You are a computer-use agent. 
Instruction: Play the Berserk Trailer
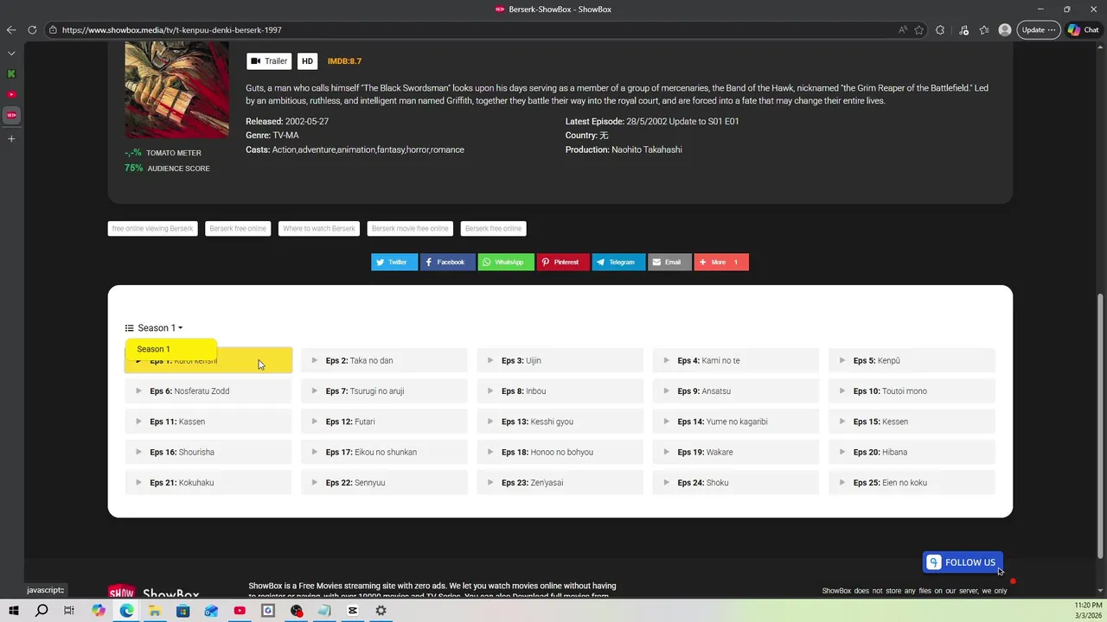(x=269, y=61)
